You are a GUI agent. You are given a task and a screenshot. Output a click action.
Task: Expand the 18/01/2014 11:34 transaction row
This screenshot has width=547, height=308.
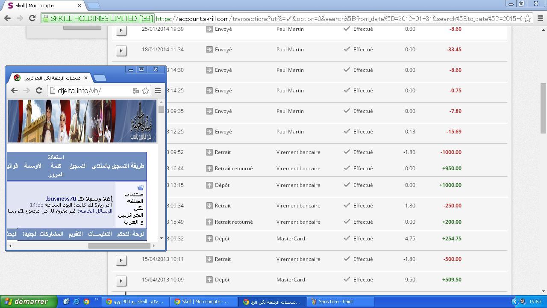coord(121,50)
